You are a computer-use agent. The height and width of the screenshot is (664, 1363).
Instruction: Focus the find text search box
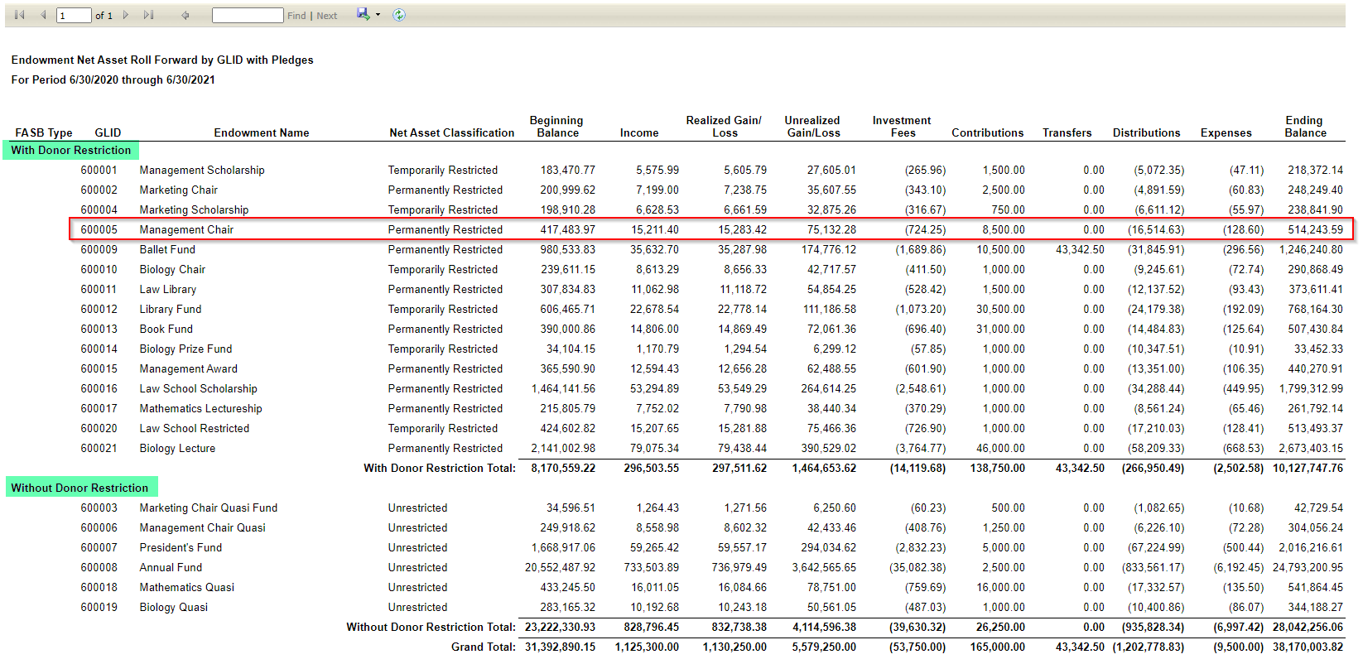click(x=248, y=16)
